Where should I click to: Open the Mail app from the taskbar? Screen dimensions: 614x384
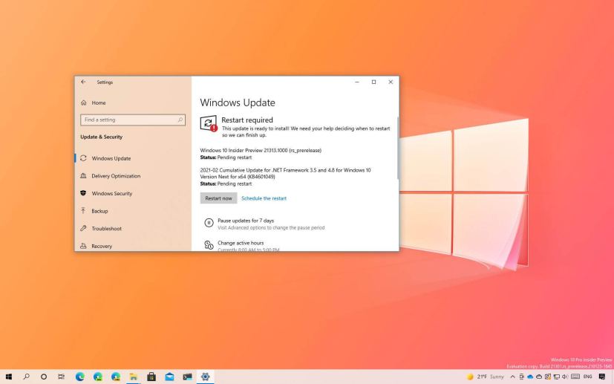pyautogui.click(x=169, y=377)
